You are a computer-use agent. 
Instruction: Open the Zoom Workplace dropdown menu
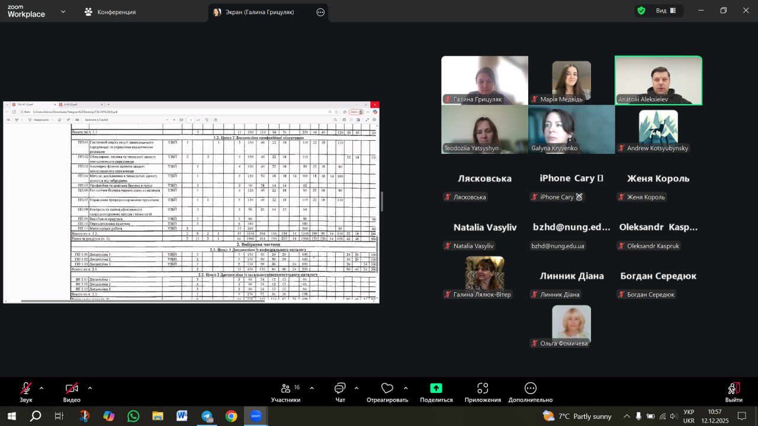pos(63,11)
